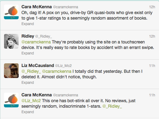Click Liz McCausland's book-reading avatar

coord(11,71)
